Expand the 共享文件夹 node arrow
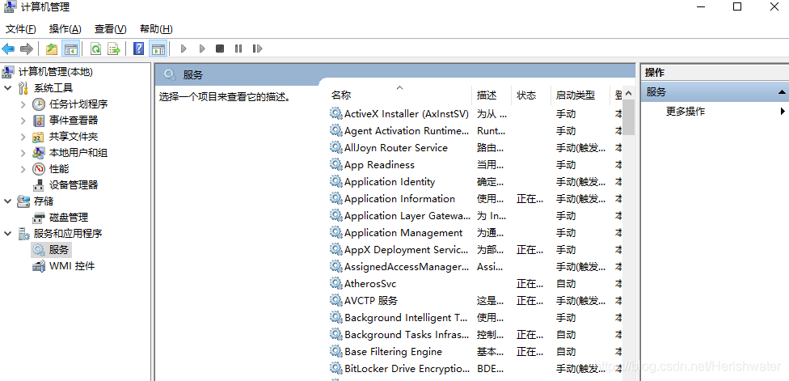The width and height of the screenshot is (789, 381). pos(23,137)
